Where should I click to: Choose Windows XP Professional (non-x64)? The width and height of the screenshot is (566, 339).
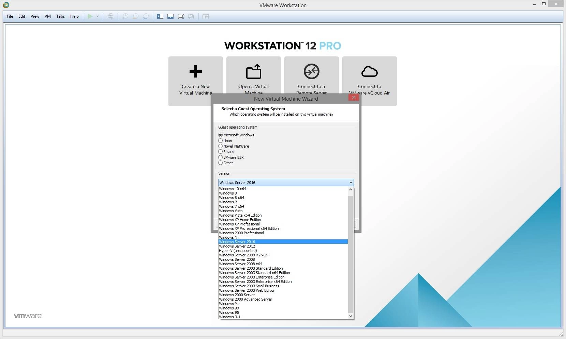(283, 224)
